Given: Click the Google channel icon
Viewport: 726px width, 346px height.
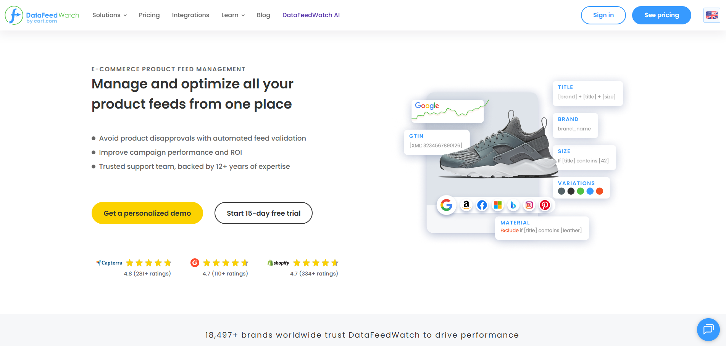Looking at the screenshot, I should 446,205.
